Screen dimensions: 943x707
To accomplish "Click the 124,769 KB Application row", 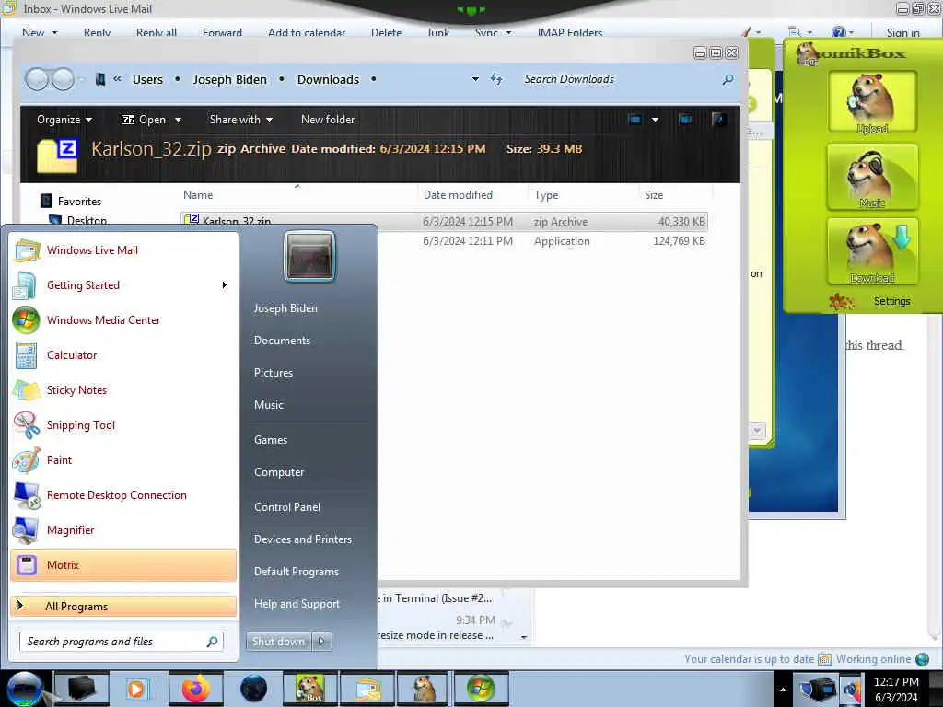I will (544, 241).
